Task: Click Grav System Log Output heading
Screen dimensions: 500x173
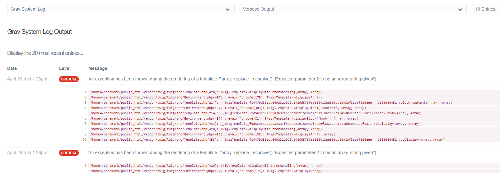Action: (x=40, y=32)
